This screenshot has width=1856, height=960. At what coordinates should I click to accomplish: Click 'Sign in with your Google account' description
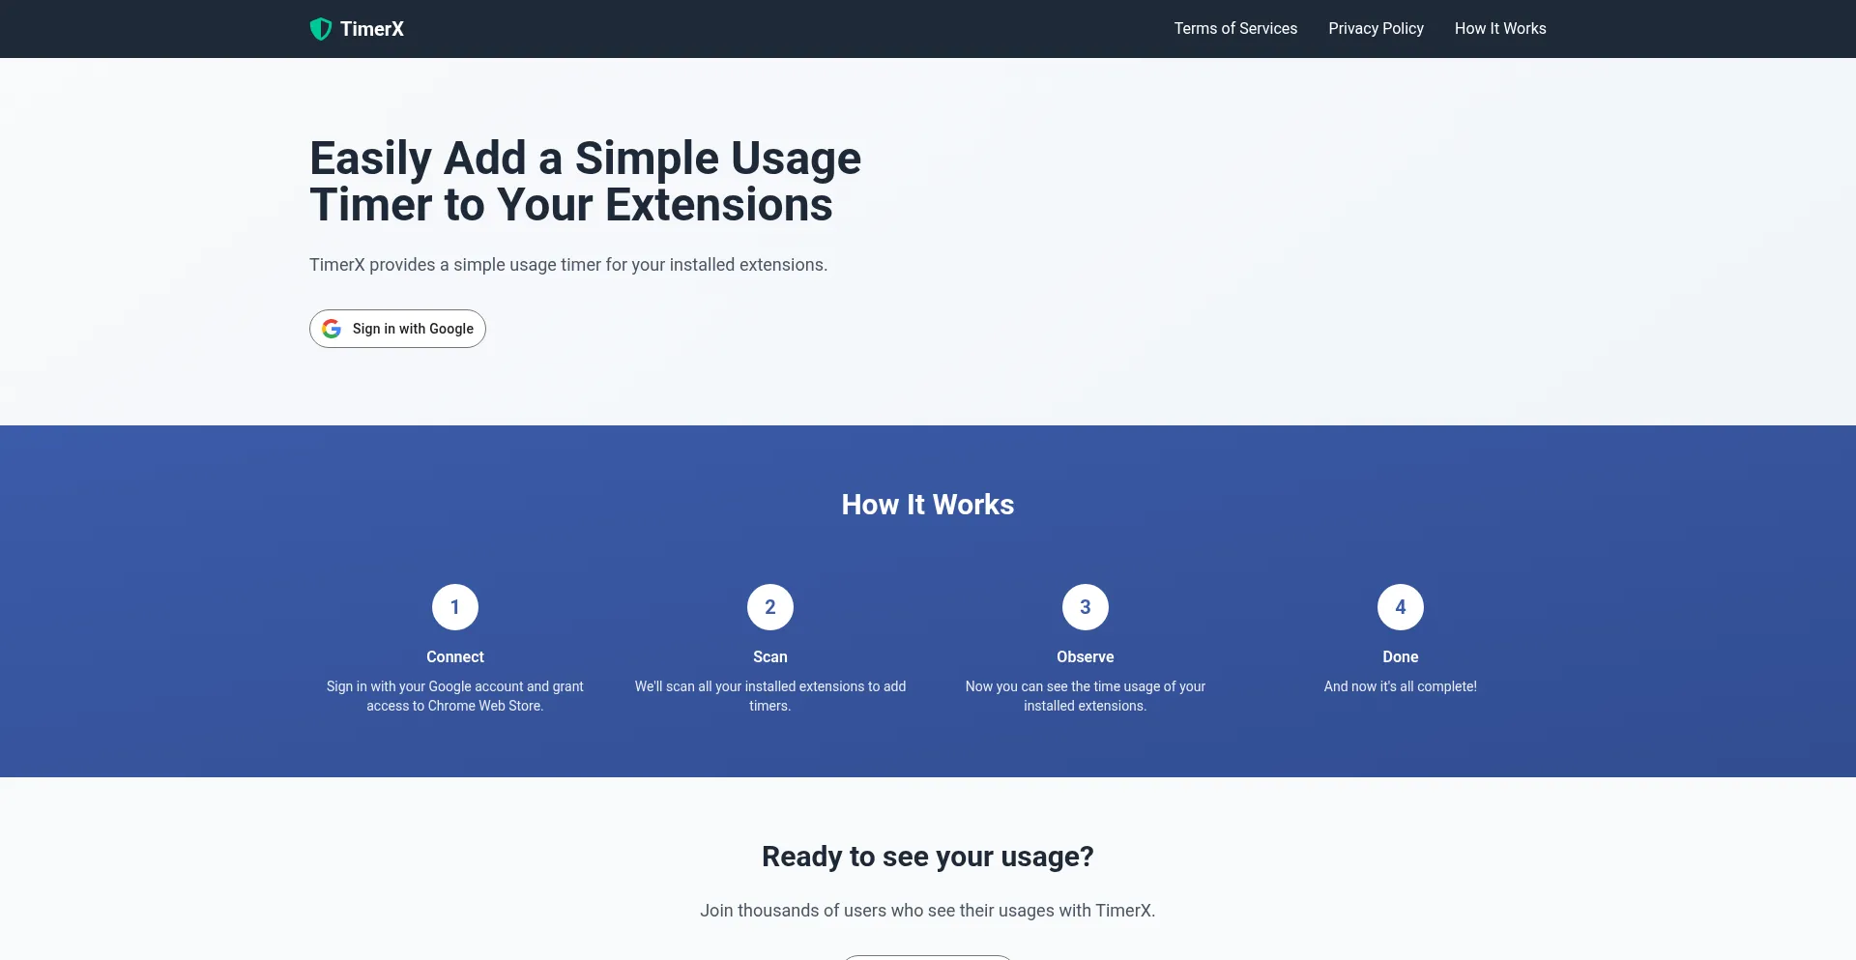tap(455, 696)
